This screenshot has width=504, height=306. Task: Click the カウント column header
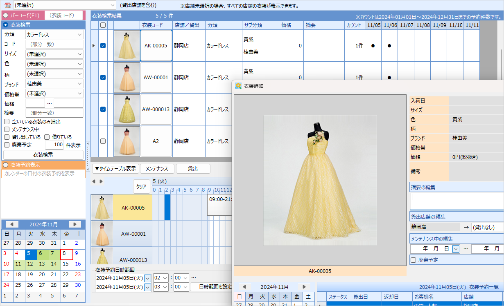point(354,25)
